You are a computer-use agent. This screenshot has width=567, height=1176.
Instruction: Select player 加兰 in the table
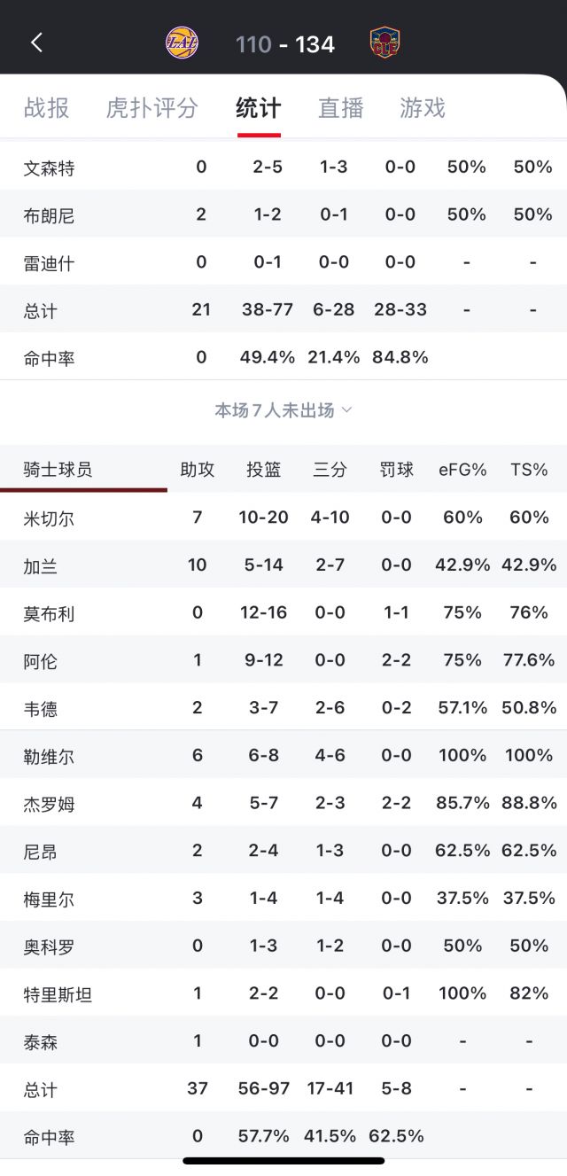(41, 565)
